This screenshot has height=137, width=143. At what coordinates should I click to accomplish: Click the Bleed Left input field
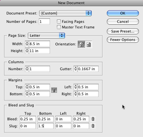pos(63,119)
